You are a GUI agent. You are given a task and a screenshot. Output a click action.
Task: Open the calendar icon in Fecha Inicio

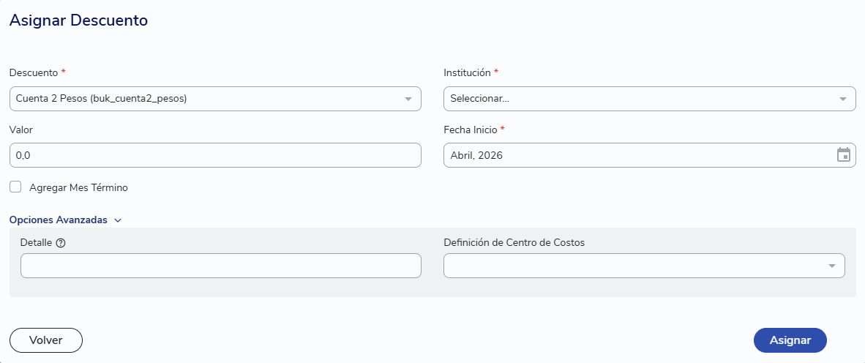pos(844,155)
